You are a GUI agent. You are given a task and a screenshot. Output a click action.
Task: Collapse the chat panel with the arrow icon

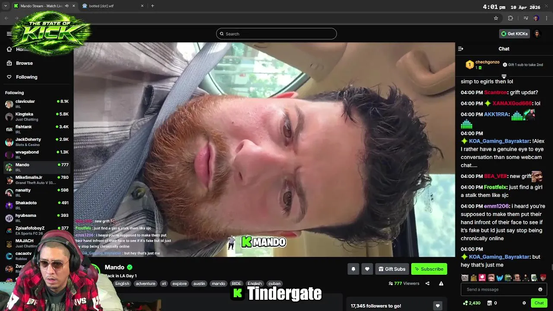point(461,49)
